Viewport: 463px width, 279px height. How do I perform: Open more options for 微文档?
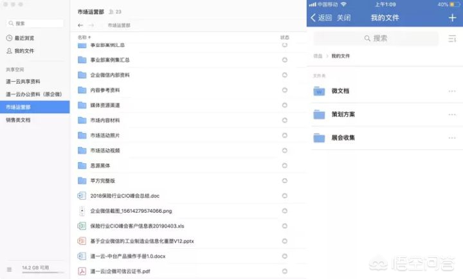coord(452,91)
